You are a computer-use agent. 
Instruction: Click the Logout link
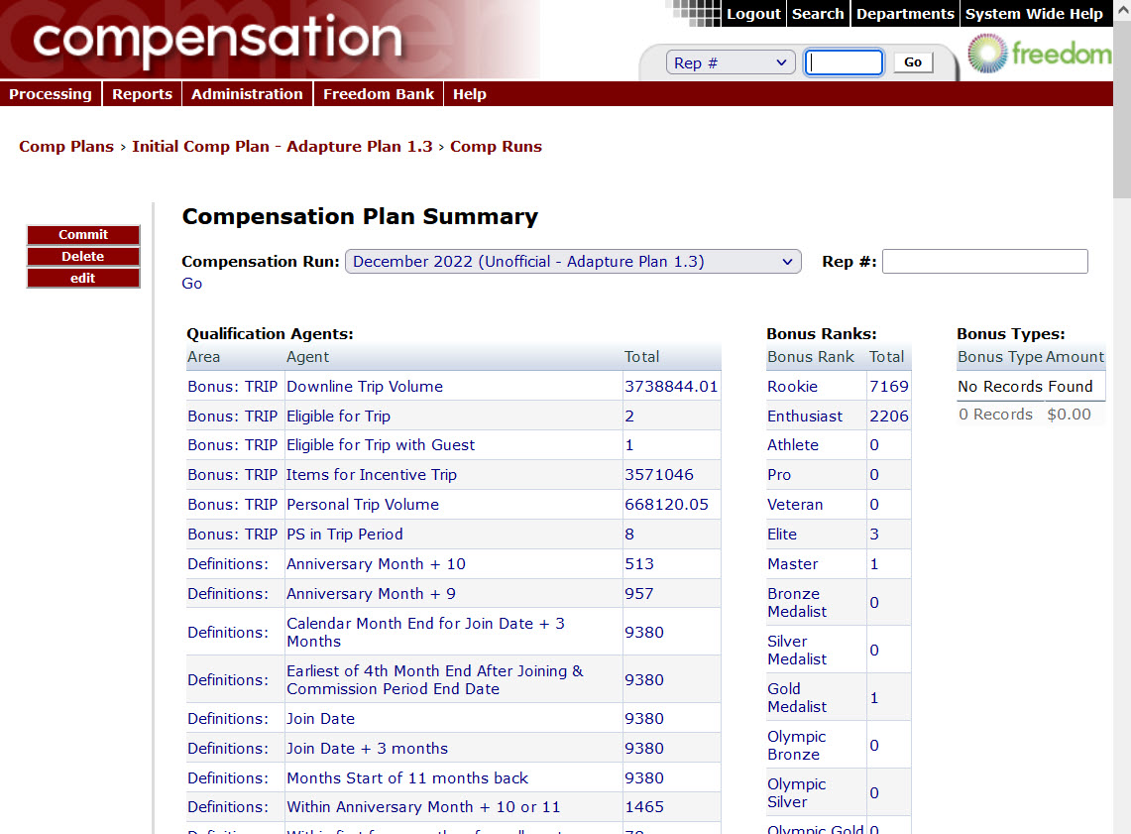point(753,14)
